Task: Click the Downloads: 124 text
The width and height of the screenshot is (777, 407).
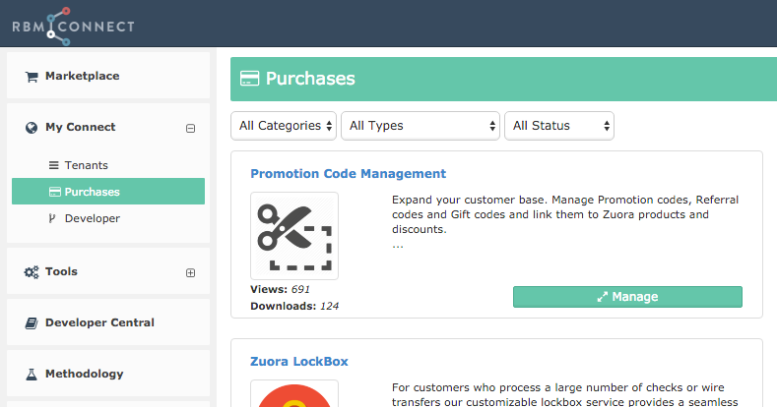Action: [x=294, y=306]
